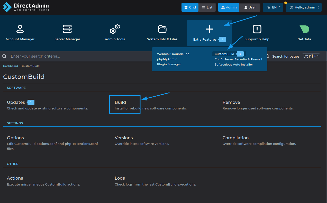Viewport: 327px width, 203px height.
Task: Open the Actions page
Action: (x=15, y=178)
